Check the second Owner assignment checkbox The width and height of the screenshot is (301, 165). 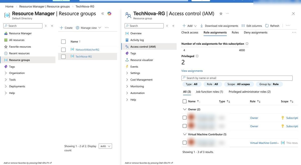tap(185, 126)
